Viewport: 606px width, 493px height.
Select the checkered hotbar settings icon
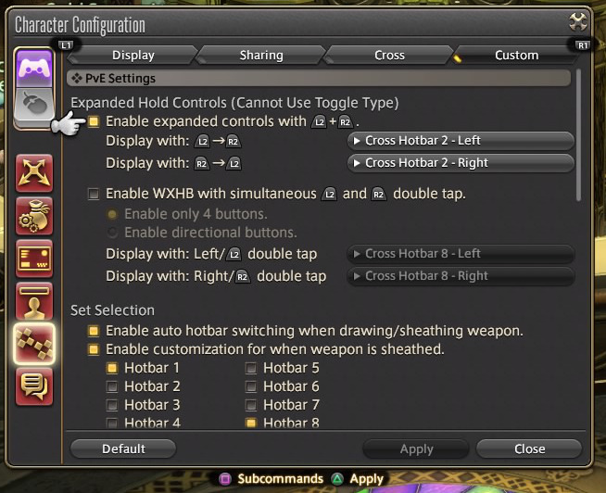click(34, 344)
